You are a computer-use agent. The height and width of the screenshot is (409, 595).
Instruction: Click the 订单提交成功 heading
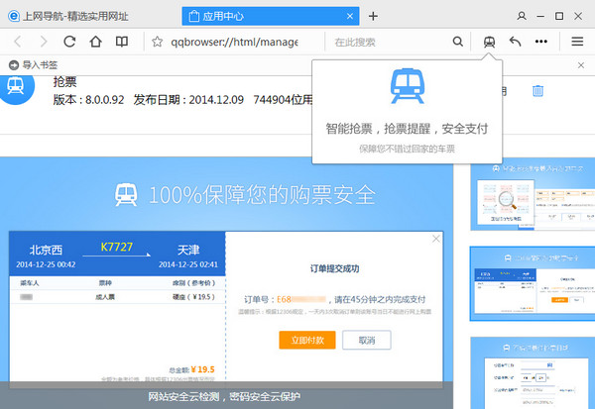[x=335, y=268]
